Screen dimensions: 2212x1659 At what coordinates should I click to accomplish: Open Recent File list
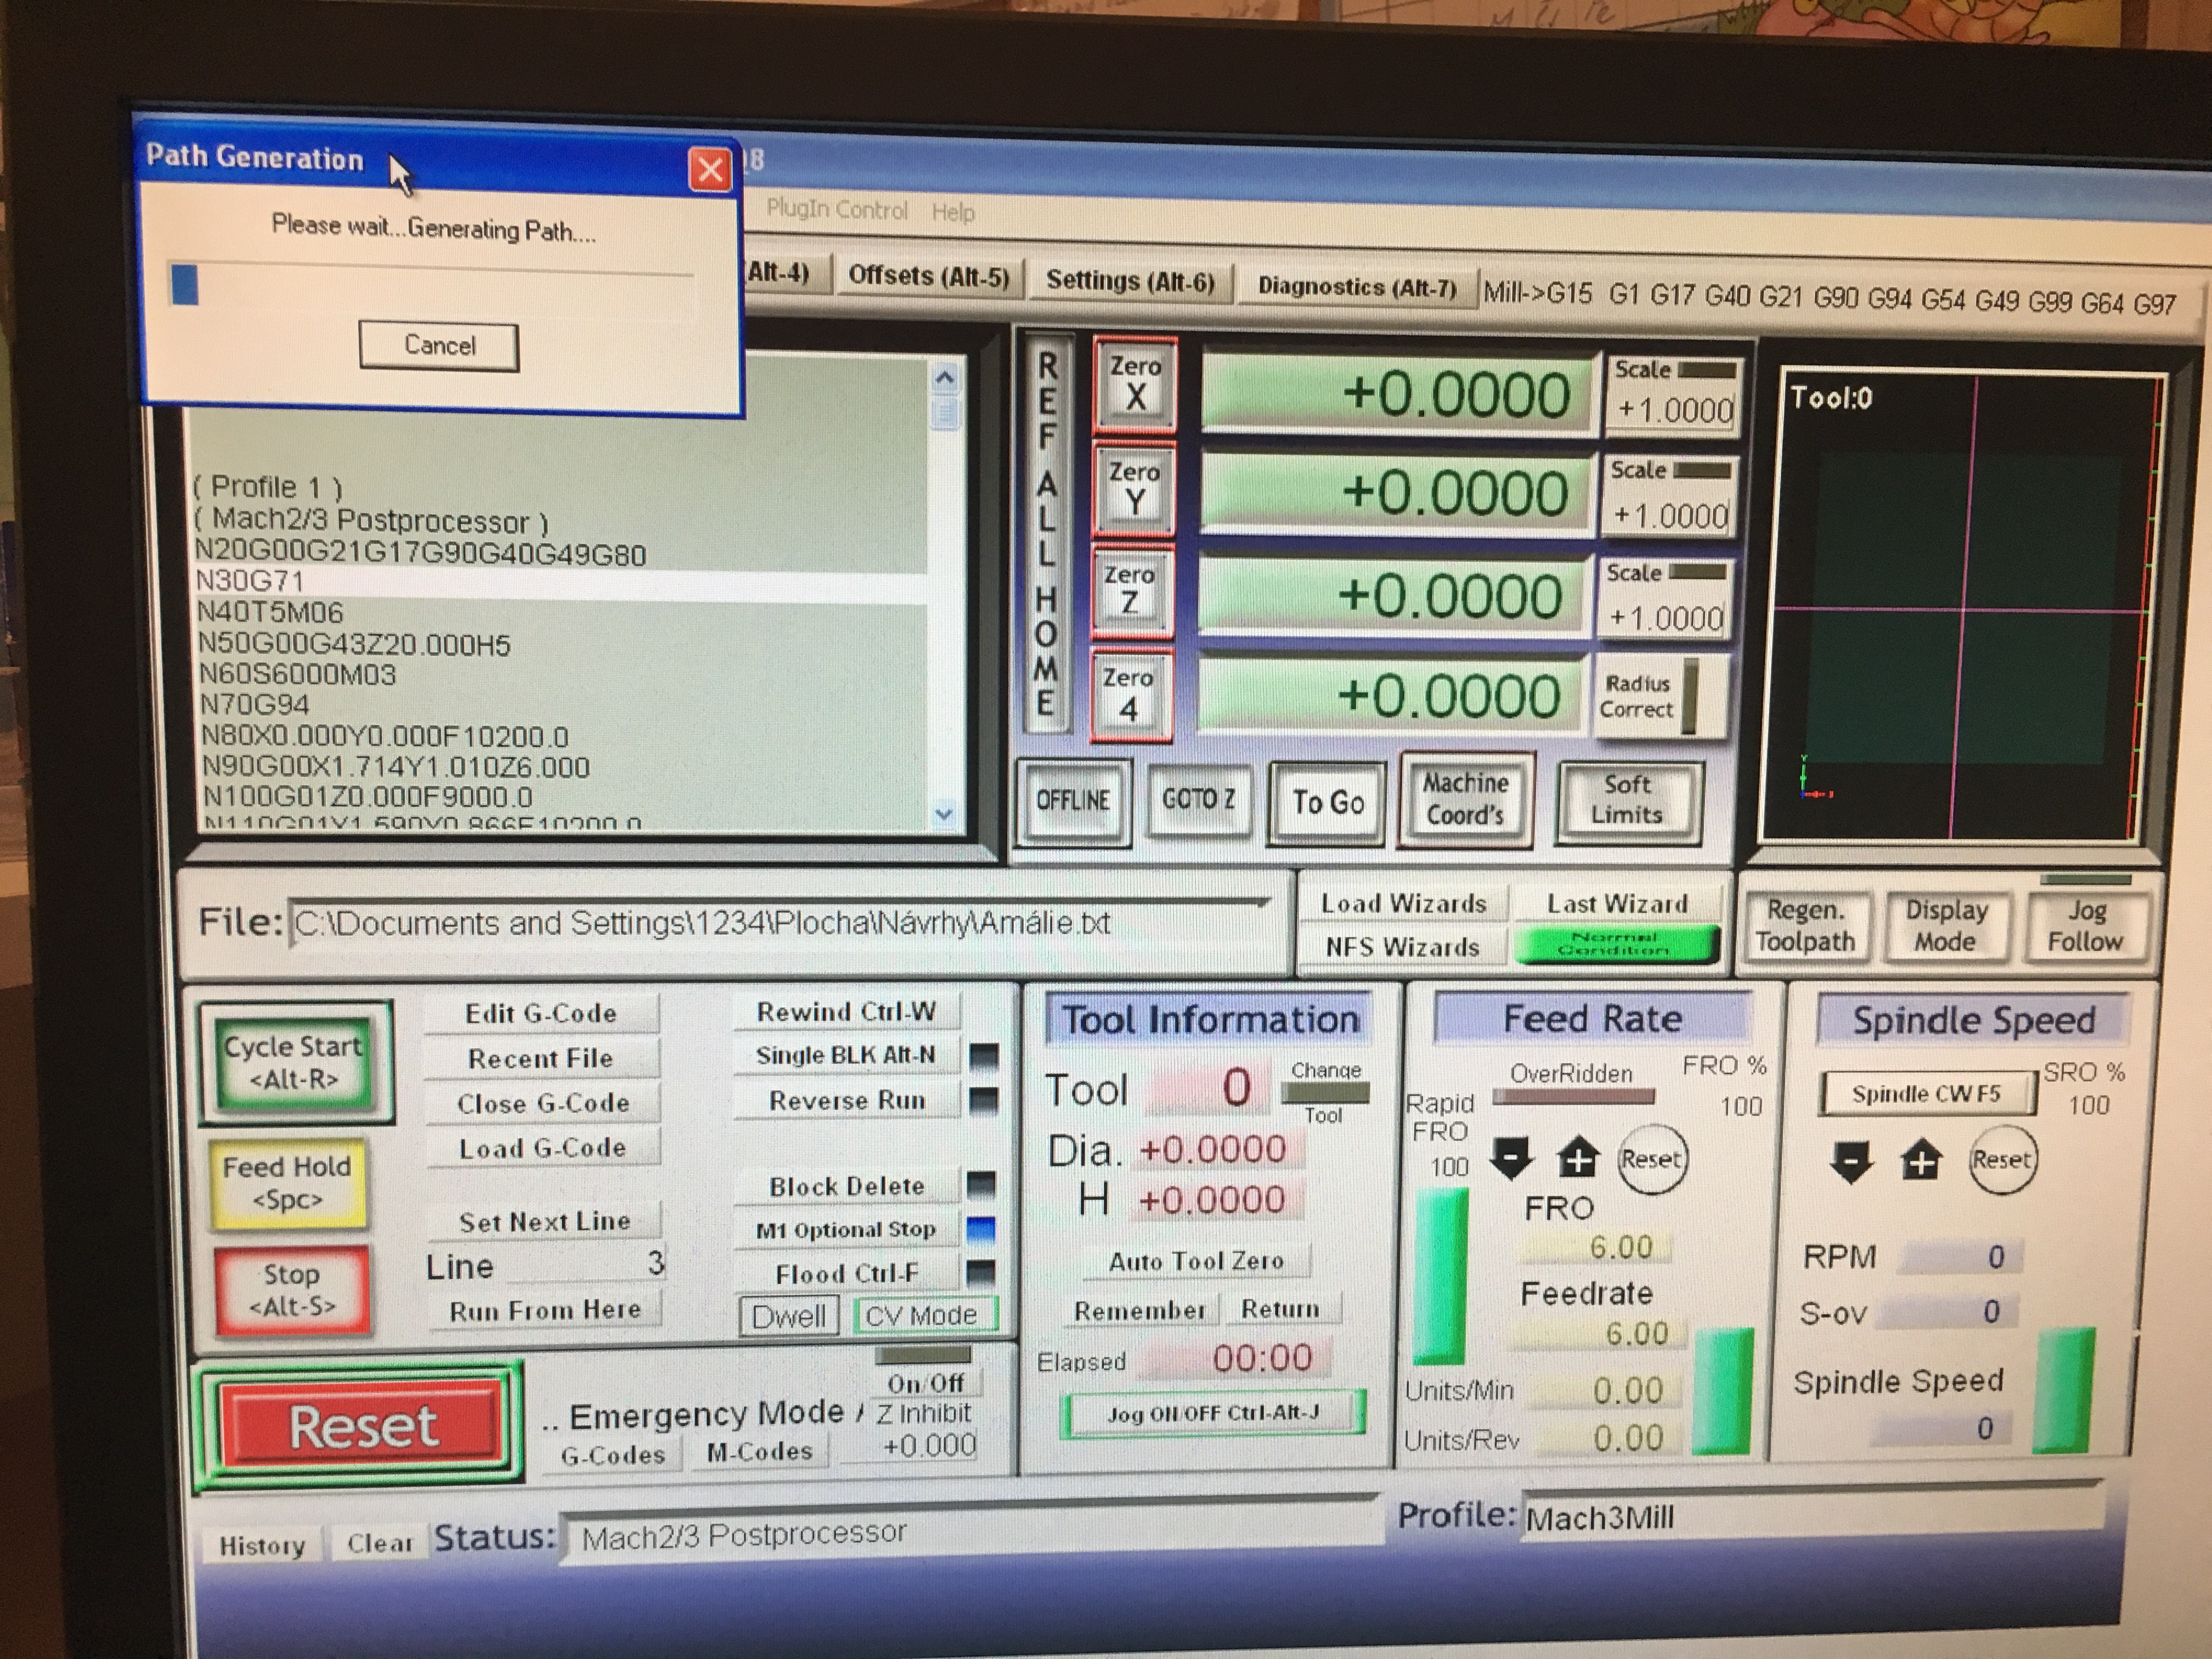pos(541,1058)
